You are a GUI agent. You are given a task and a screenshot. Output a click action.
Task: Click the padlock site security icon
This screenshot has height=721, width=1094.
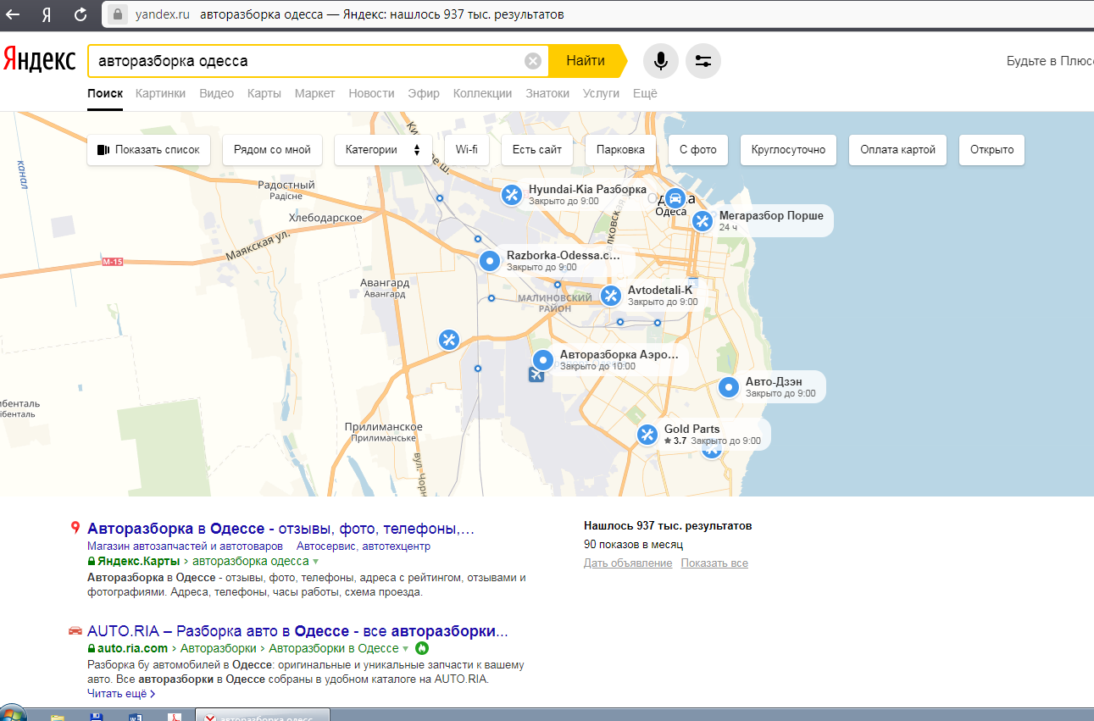pos(118,14)
